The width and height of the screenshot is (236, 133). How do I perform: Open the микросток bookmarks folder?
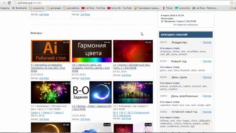click(x=37, y=8)
